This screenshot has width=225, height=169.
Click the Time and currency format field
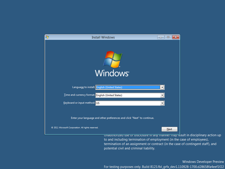pos(130,95)
